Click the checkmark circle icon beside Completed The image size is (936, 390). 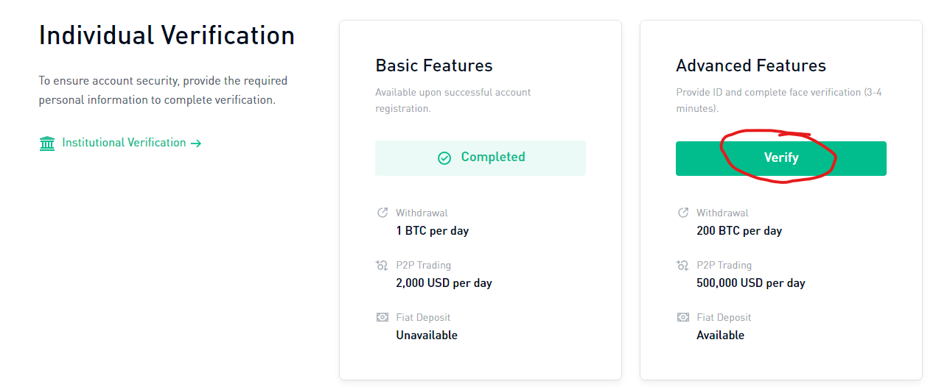[x=444, y=158]
